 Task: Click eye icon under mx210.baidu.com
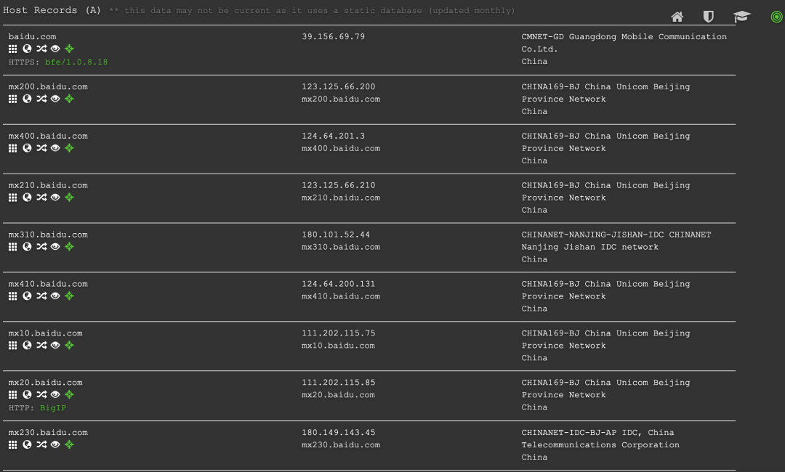point(55,197)
